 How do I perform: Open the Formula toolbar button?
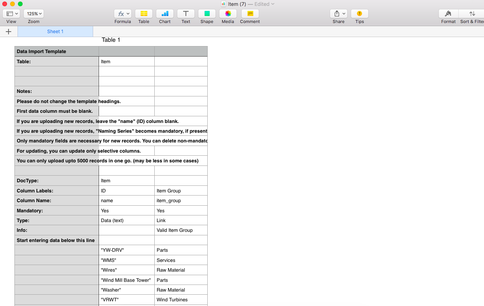point(122,14)
